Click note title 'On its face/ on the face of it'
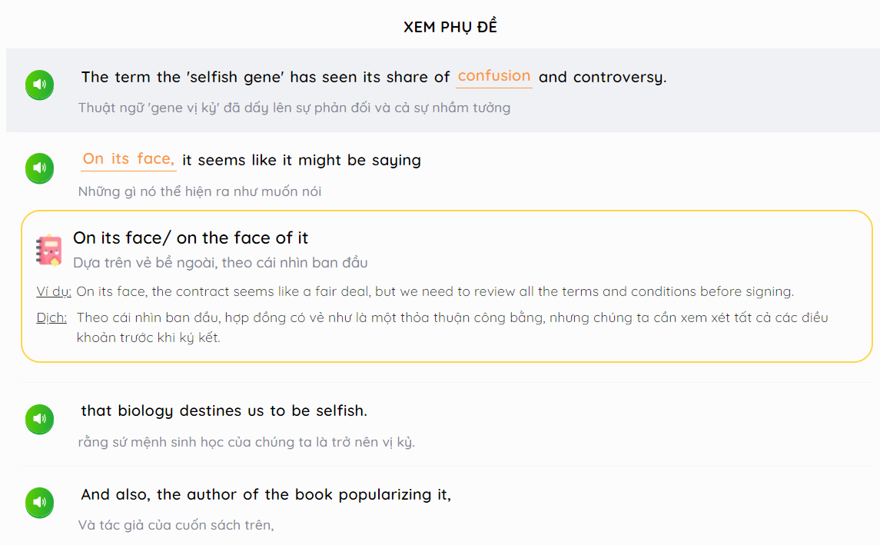The width and height of the screenshot is (880, 545). pyautogui.click(x=191, y=238)
